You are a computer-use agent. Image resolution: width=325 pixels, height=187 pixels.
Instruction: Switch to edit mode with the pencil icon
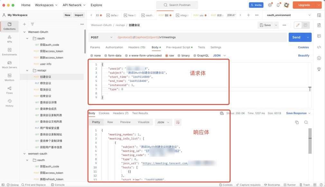tap(298, 25)
